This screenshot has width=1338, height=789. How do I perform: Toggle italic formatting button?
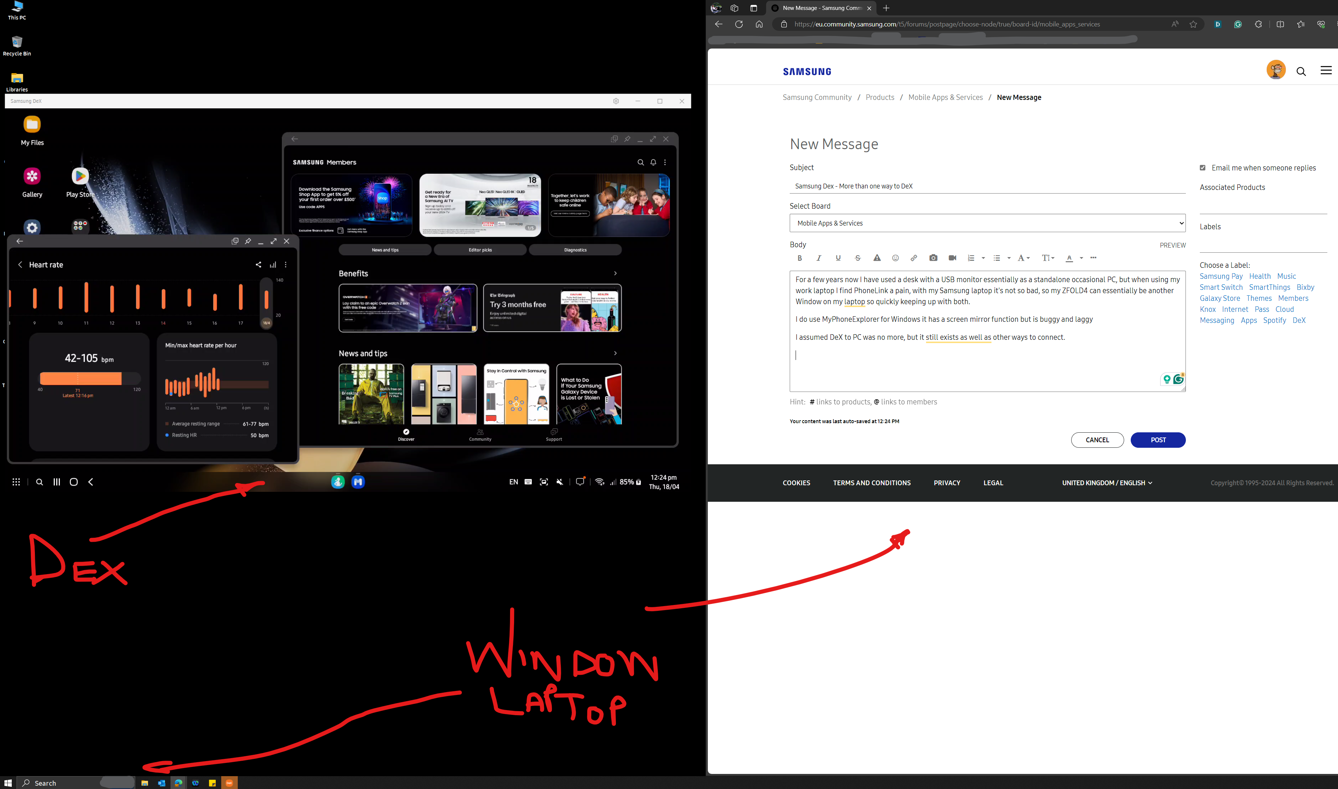tap(819, 258)
